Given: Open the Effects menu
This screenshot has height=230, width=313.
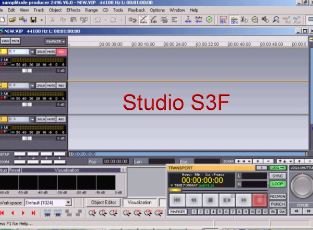Looking at the screenshot, I should click(73, 10).
